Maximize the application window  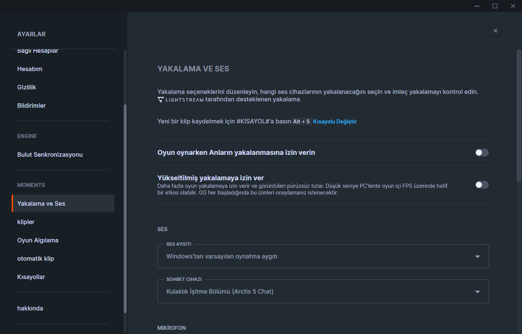[495, 6]
